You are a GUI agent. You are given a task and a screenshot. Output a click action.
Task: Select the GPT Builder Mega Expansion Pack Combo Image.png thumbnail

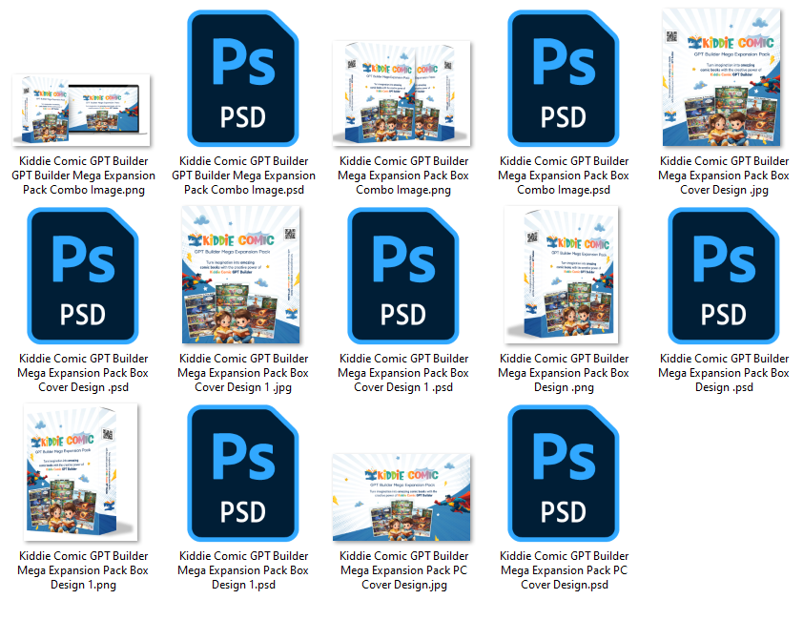point(81,110)
